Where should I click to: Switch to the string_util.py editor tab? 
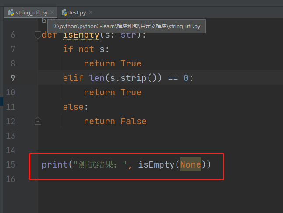(x=31, y=13)
